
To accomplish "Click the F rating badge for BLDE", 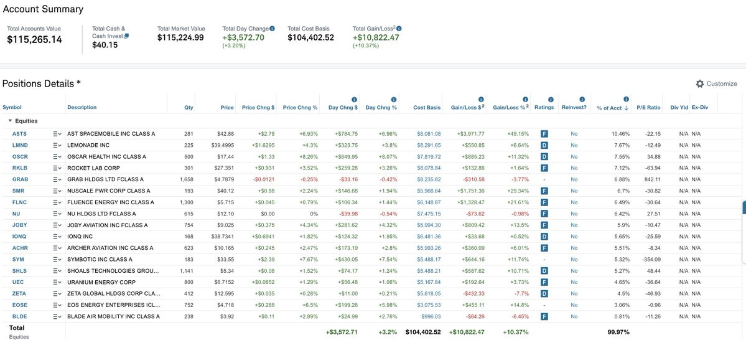I will pyautogui.click(x=544, y=317).
